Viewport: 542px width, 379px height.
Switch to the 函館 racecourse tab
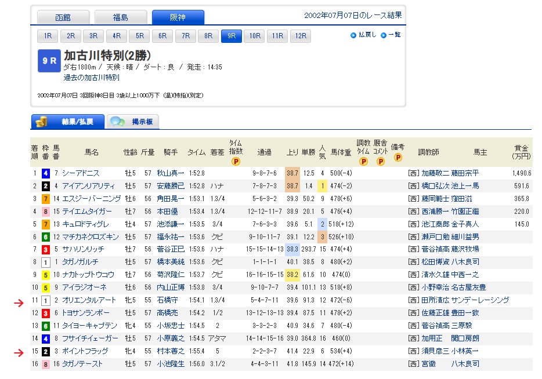63,17
